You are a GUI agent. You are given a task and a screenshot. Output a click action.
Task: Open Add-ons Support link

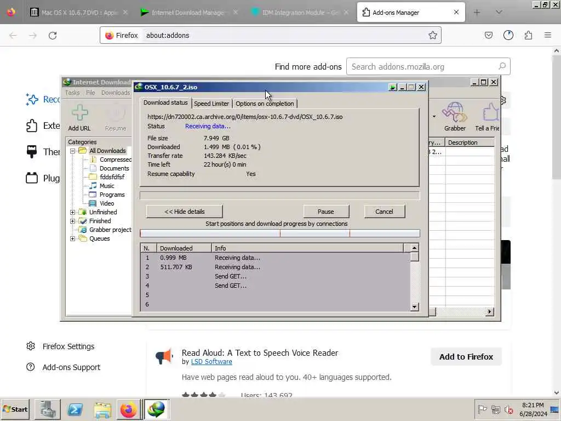tap(64, 367)
